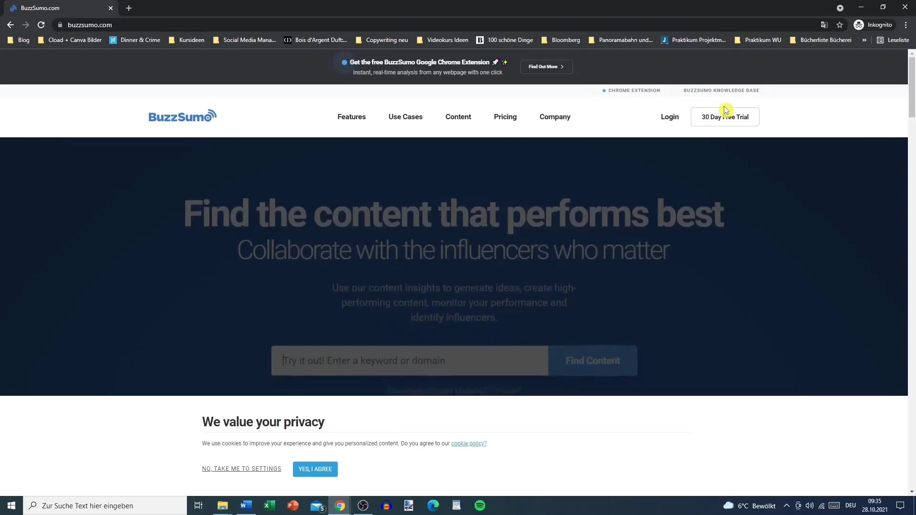Click the browser back arrow
This screenshot has height=515, width=916.
pos(10,25)
